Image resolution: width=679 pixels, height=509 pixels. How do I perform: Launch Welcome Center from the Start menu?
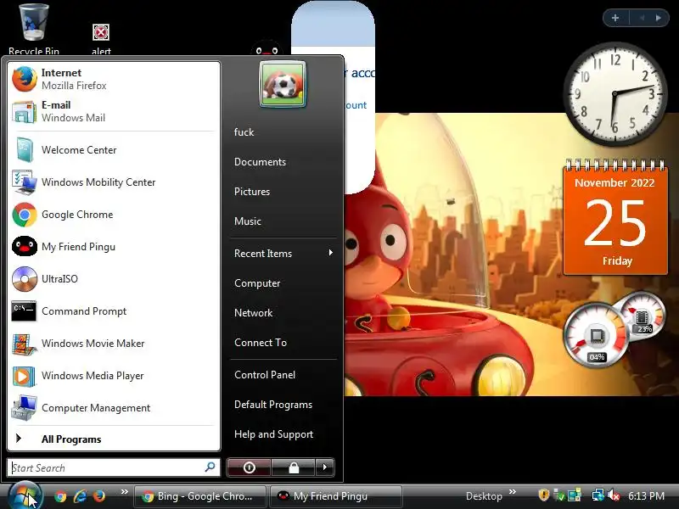[x=114, y=150]
